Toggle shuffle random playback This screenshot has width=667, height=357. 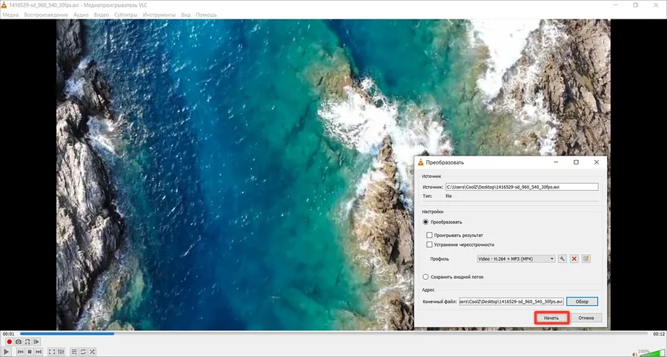pos(93,352)
